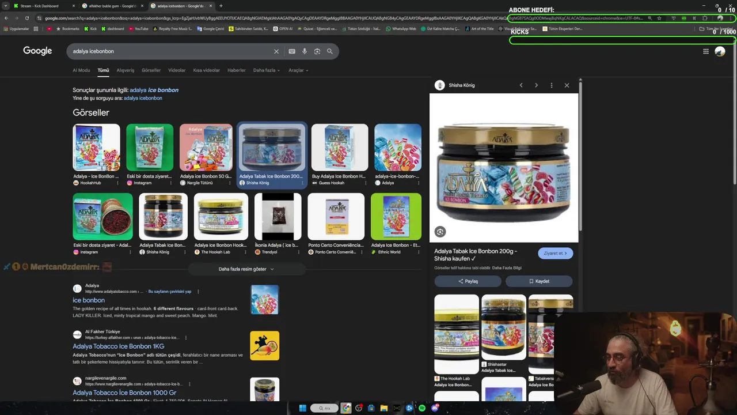The image size is (737, 415).
Task: Open more options in image preview panel
Action: click(x=552, y=85)
